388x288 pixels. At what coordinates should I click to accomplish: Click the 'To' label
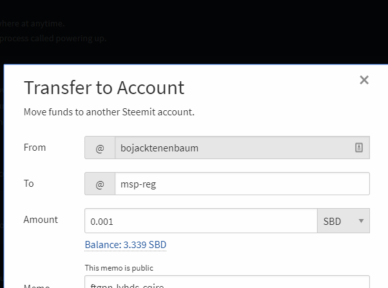[x=29, y=184]
